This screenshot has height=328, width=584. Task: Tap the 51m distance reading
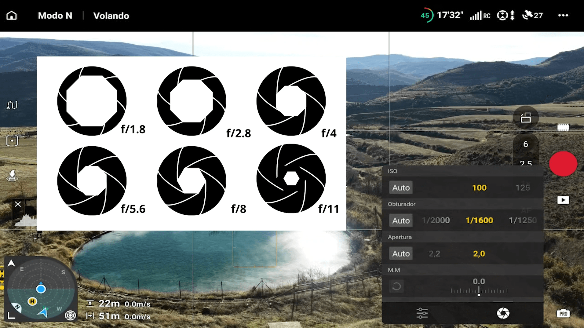109,316
